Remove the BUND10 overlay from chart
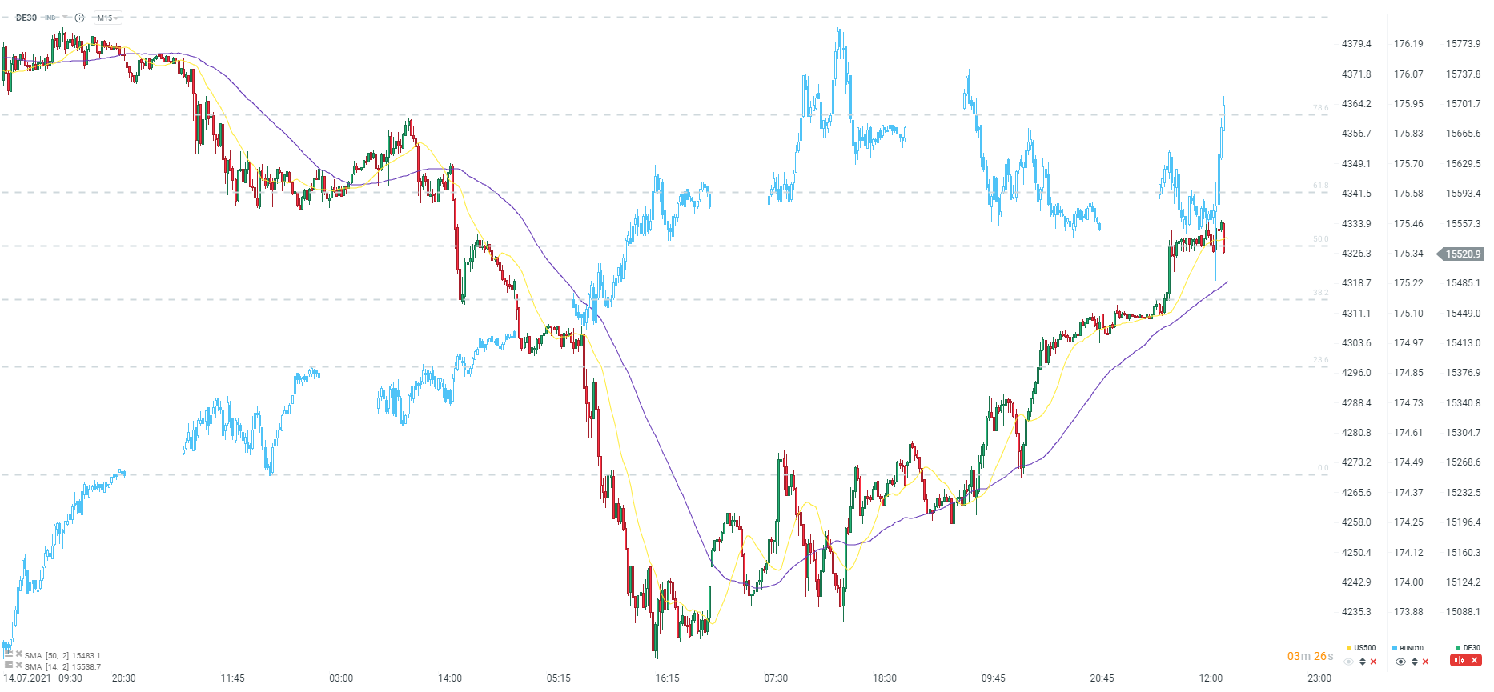Viewport: 1494px width, 692px height. [1426, 662]
